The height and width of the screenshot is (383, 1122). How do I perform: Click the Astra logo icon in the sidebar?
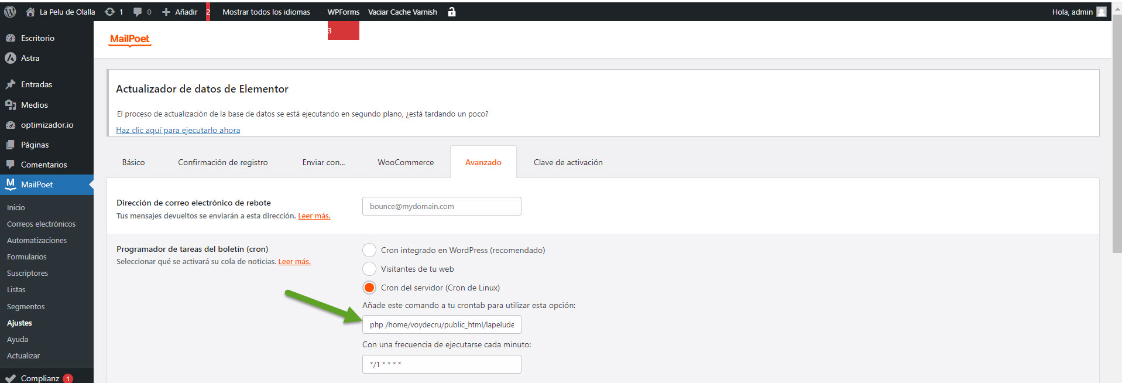(x=11, y=58)
